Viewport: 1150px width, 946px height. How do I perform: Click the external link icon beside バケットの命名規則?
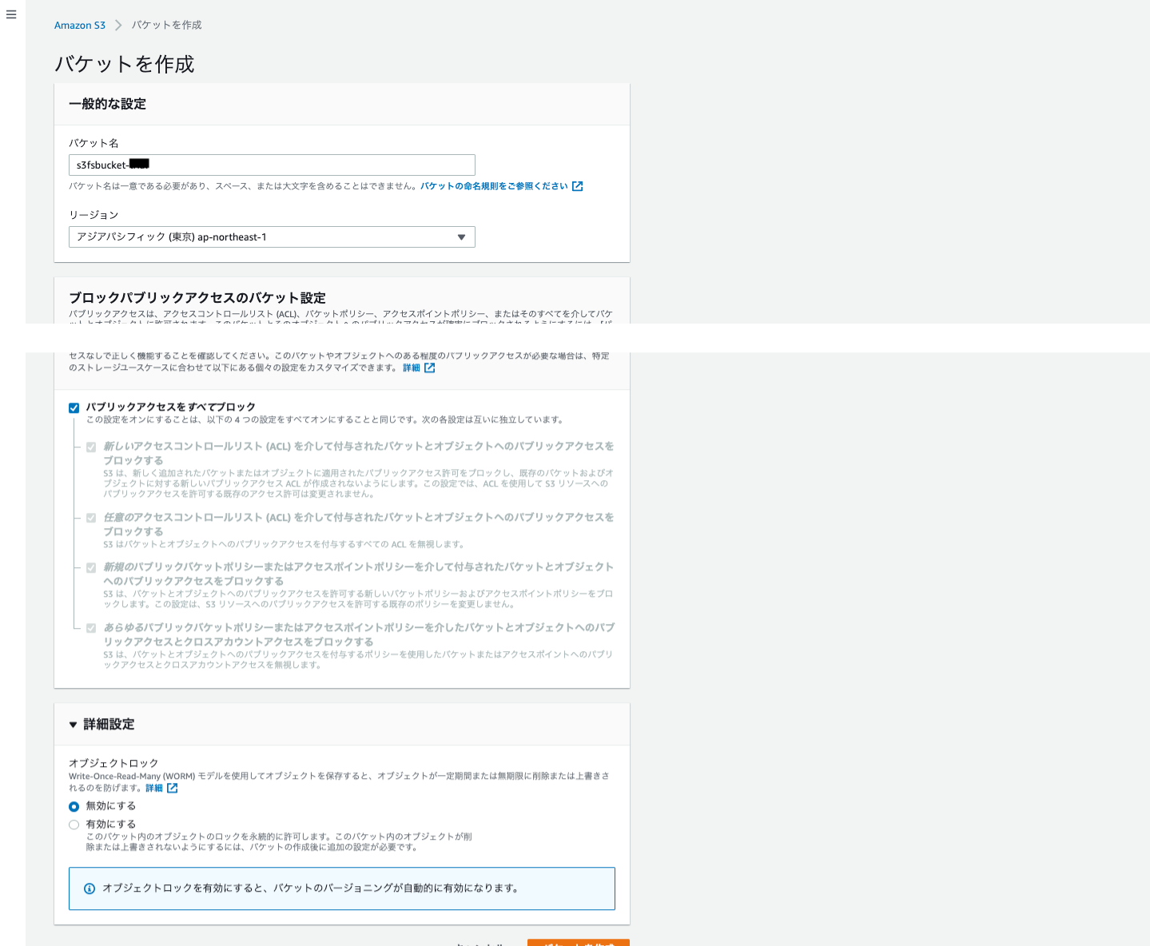pyautogui.click(x=578, y=185)
